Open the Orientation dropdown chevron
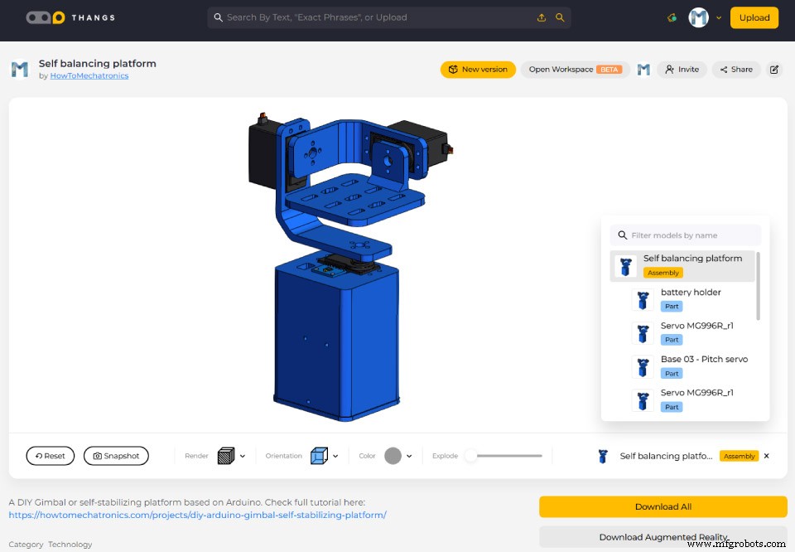Viewport: 795px width, 552px height. click(x=337, y=455)
